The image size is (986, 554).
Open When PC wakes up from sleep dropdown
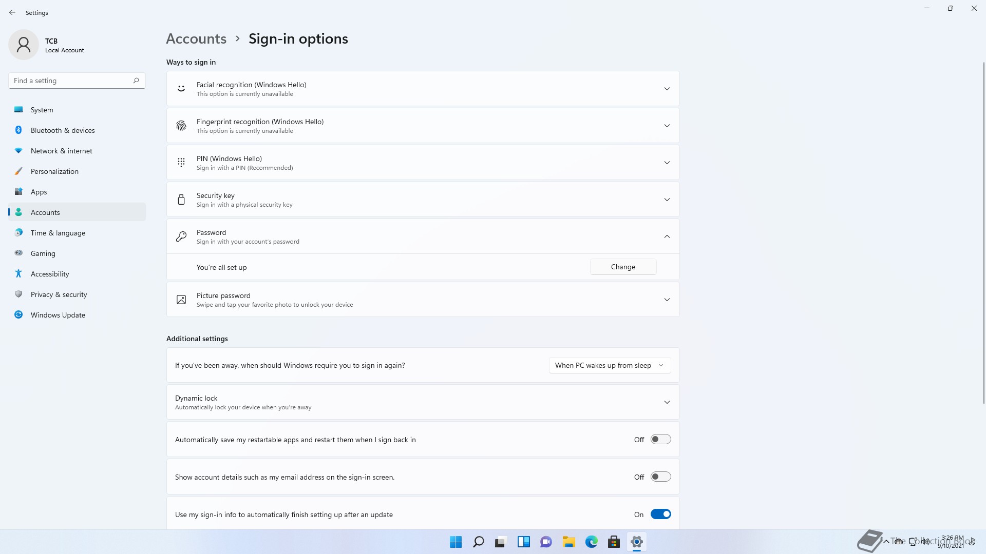click(610, 365)
